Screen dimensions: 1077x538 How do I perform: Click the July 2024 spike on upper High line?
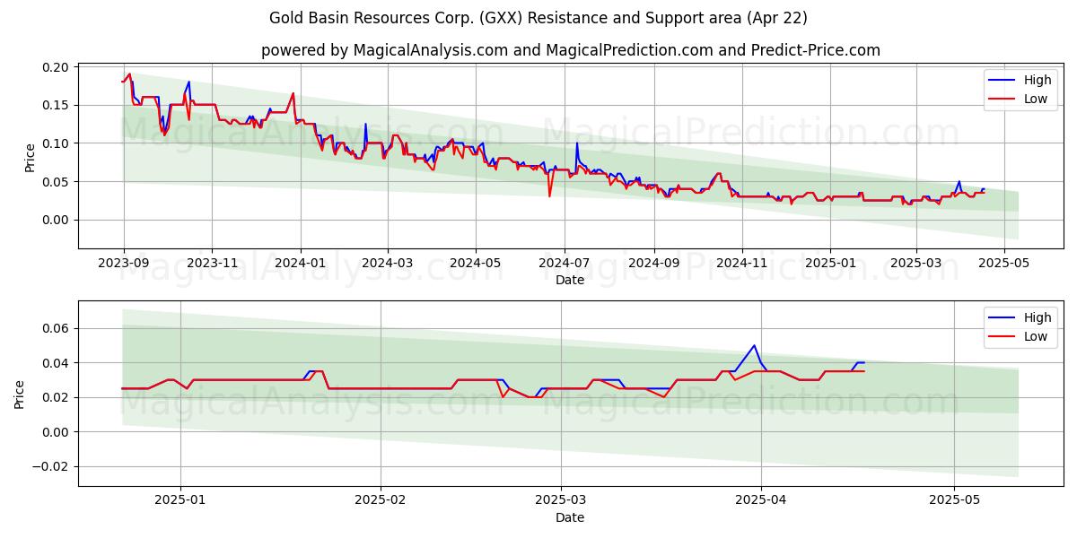[x=576, y=143]
